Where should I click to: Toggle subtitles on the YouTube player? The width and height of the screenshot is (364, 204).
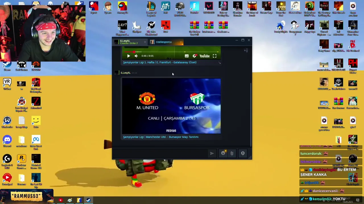click(187, 56)
